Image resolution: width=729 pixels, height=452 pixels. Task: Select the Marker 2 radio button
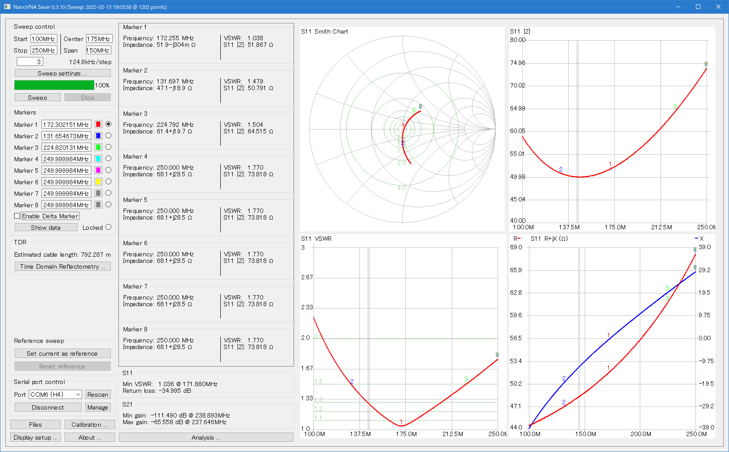108,136
